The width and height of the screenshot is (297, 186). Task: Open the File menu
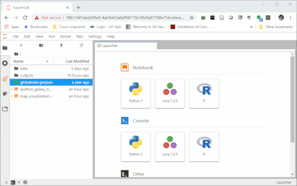pyautogui.click(x=16, y=36)
